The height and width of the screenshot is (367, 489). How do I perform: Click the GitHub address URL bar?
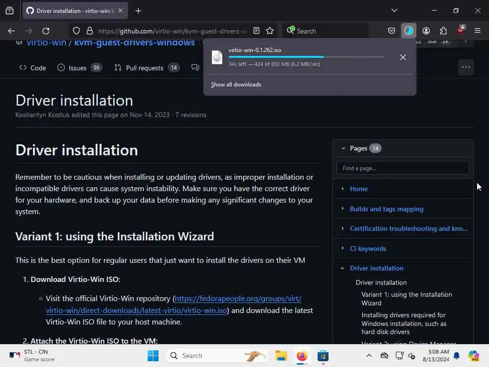(x=172, y=31)
